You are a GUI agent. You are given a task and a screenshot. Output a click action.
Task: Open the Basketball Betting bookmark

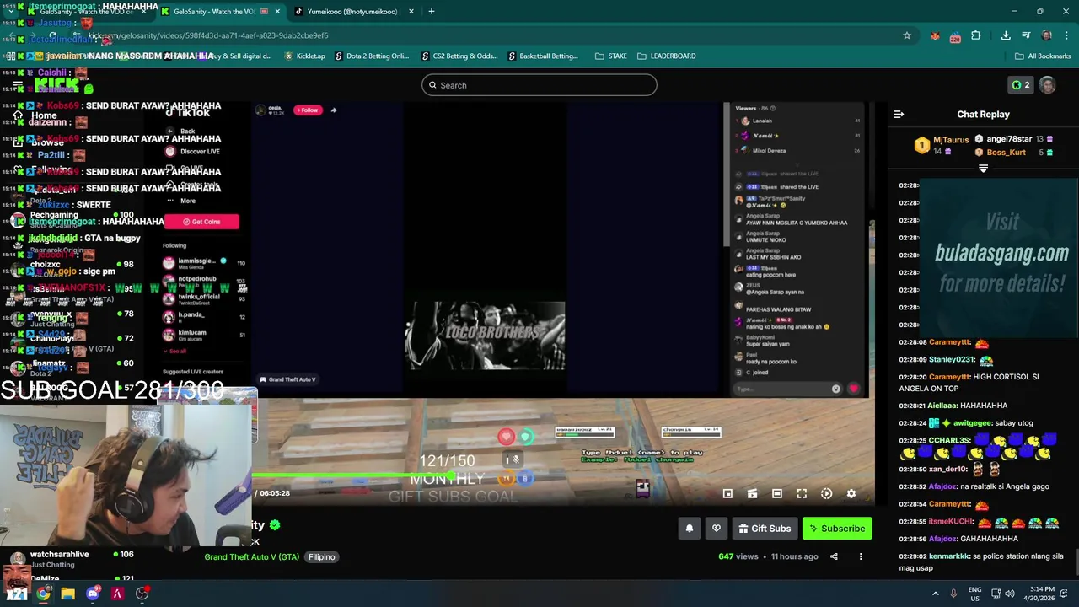(x=543, y=56)
